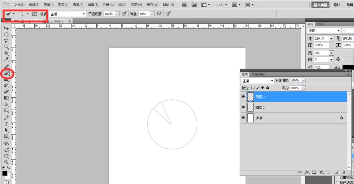Open the layer blend mode dropdown

[x=257, y=81]
